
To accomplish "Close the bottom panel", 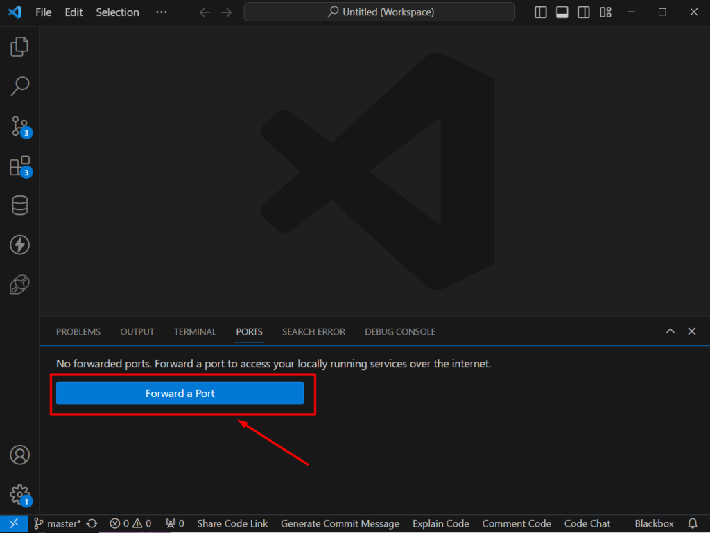I will click(x=692, y=331).
